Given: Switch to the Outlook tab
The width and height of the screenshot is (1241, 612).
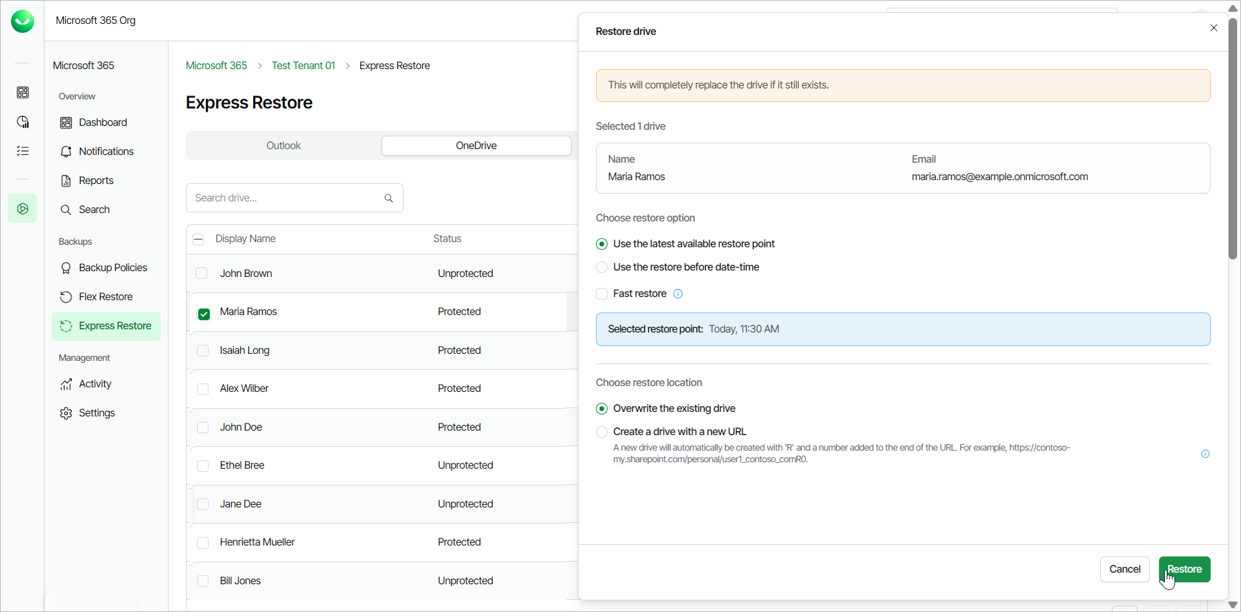Looking at the screenshot, I should 283,146.
